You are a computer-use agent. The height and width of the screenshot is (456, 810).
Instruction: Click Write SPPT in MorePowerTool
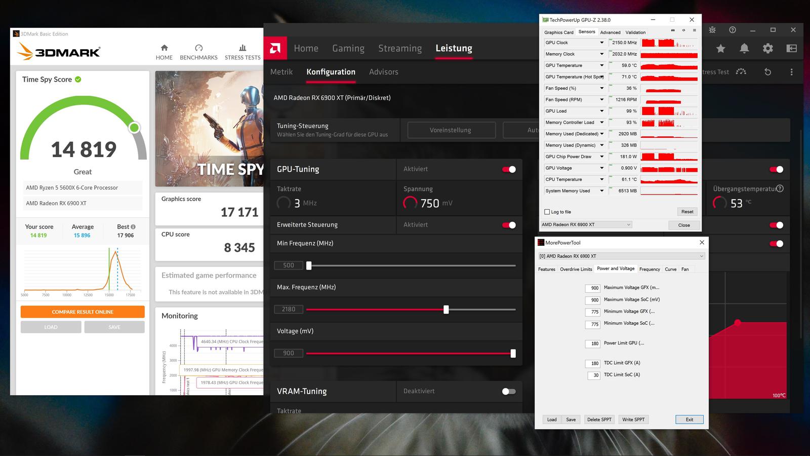[633, 420]
